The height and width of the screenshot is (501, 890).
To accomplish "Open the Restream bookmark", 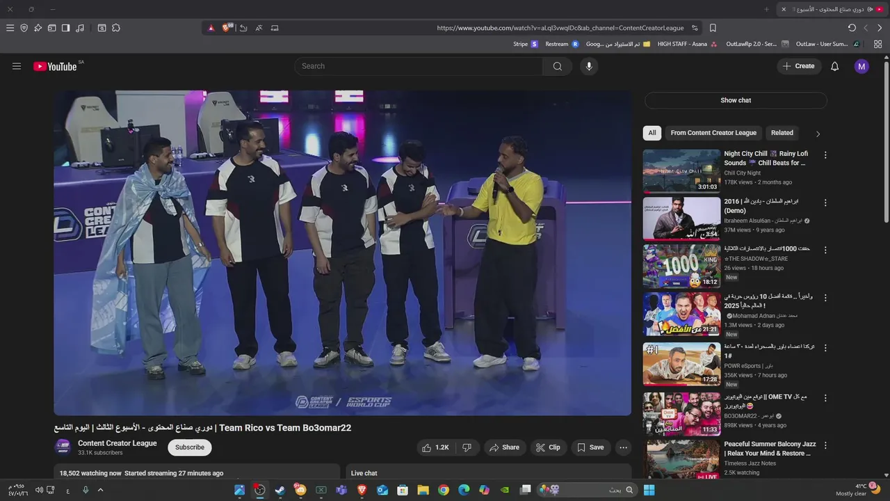I will 562,44.
